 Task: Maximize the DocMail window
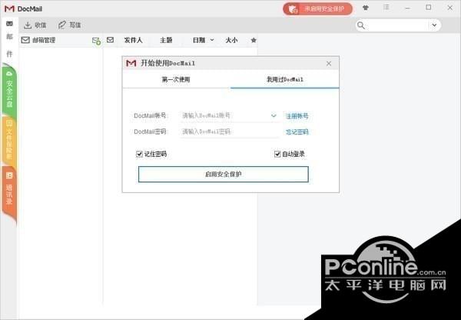click(x=429, y=8)
